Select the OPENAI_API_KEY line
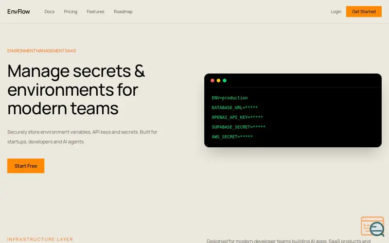The image size is (389, 243). pyautogui.click(x=237, y=117)
